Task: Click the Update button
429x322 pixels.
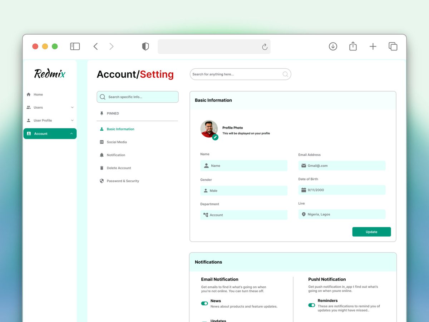Action: click(x=371, y=232)
